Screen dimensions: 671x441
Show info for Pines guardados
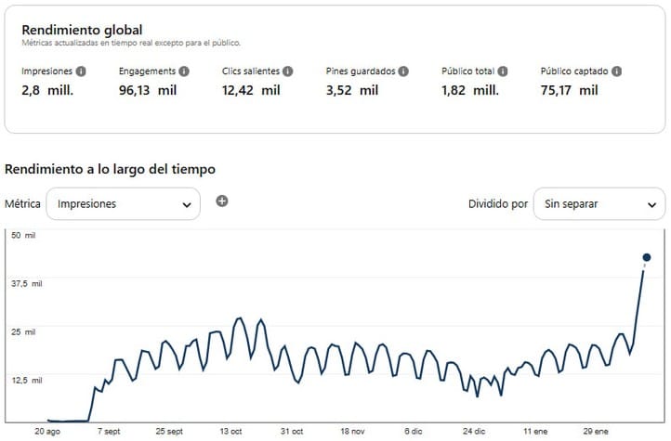coord(402,71)
